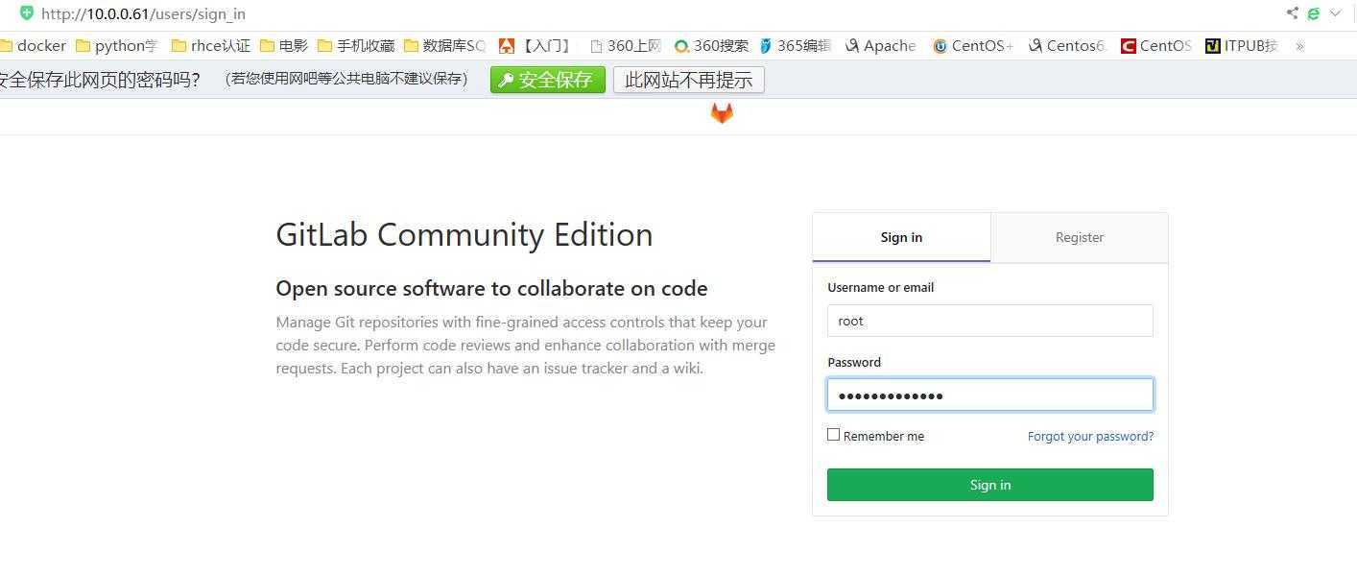Click the green site security shield icon
The height and width of the screenshot is (575, 1357).
coord(27,13)
